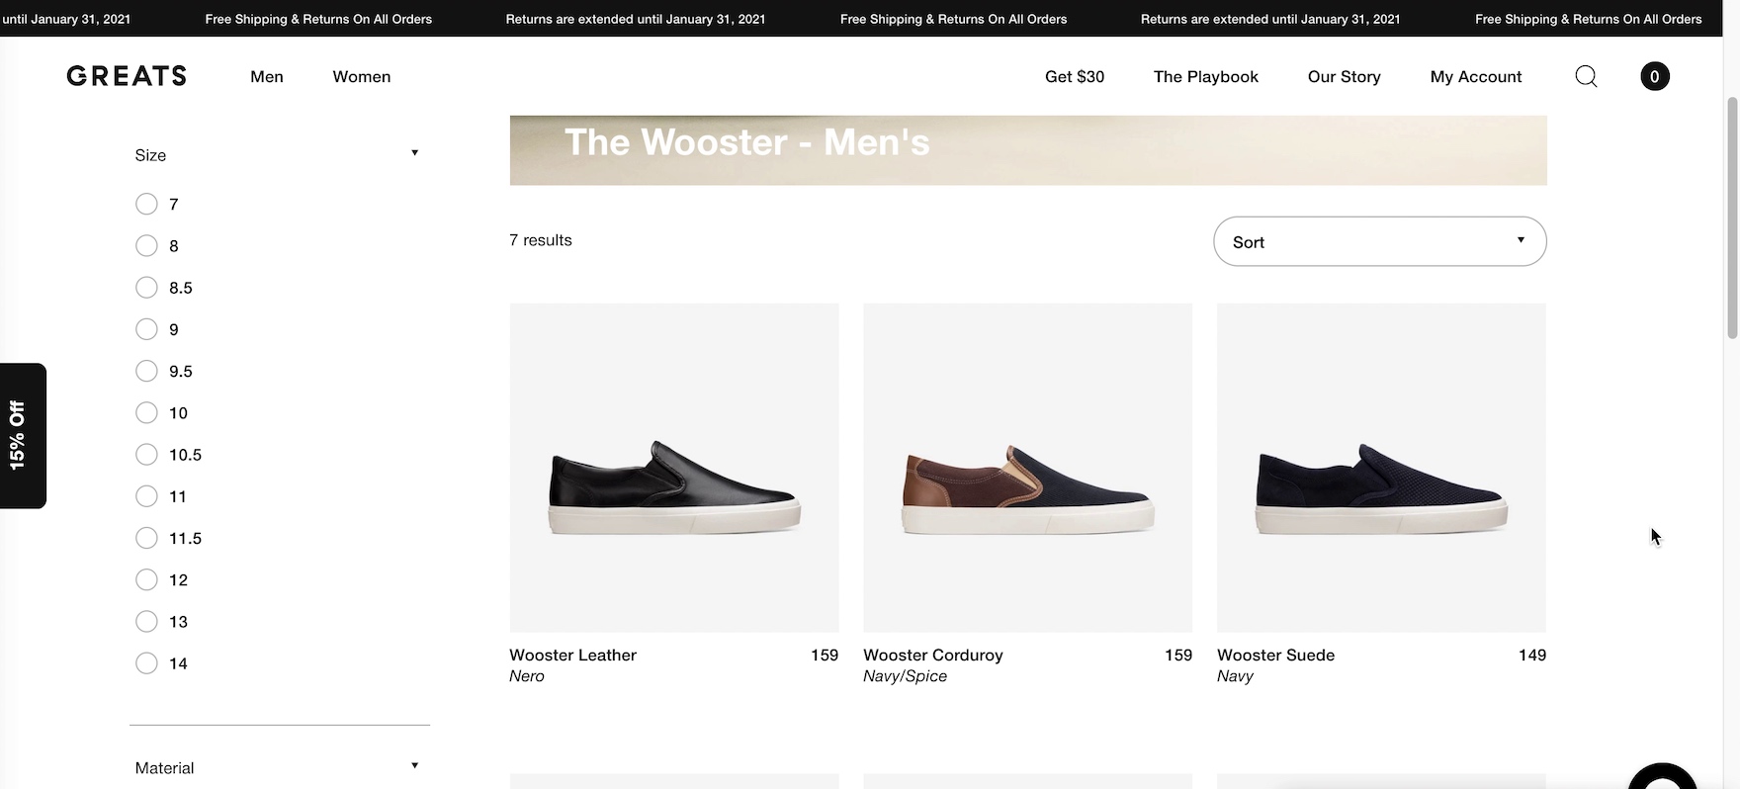The image size is (1740, 789).
Task: Open the Sort dropdown
Action: click(x=1379, y=241)
